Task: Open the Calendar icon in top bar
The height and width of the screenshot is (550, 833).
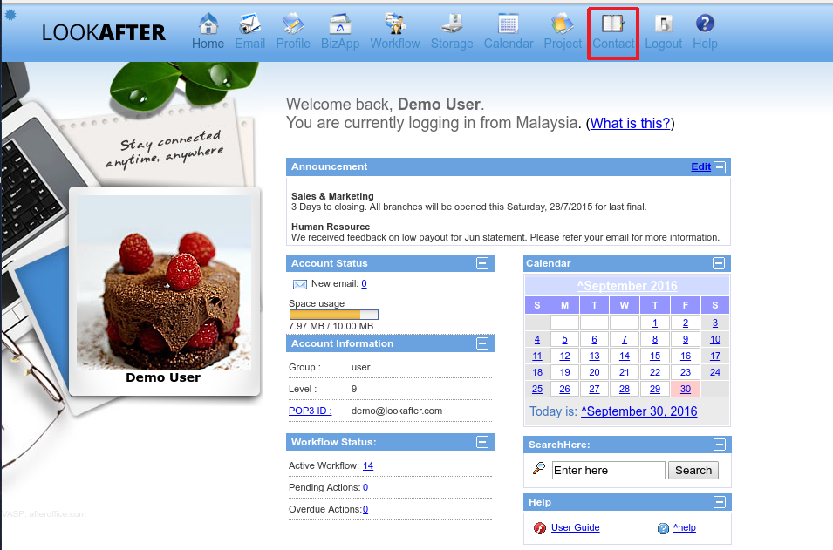Action: point(508,24)
